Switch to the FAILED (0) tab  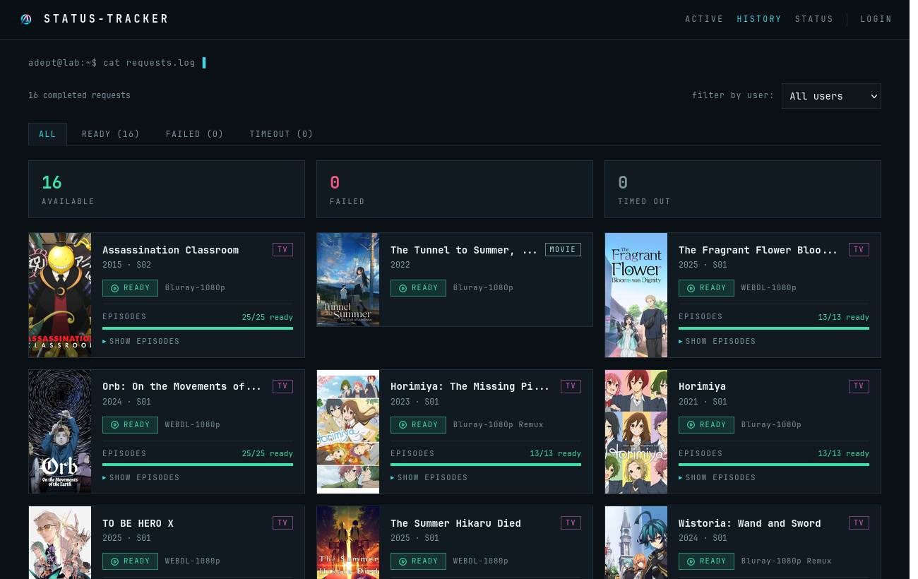(x=194, y=134)
